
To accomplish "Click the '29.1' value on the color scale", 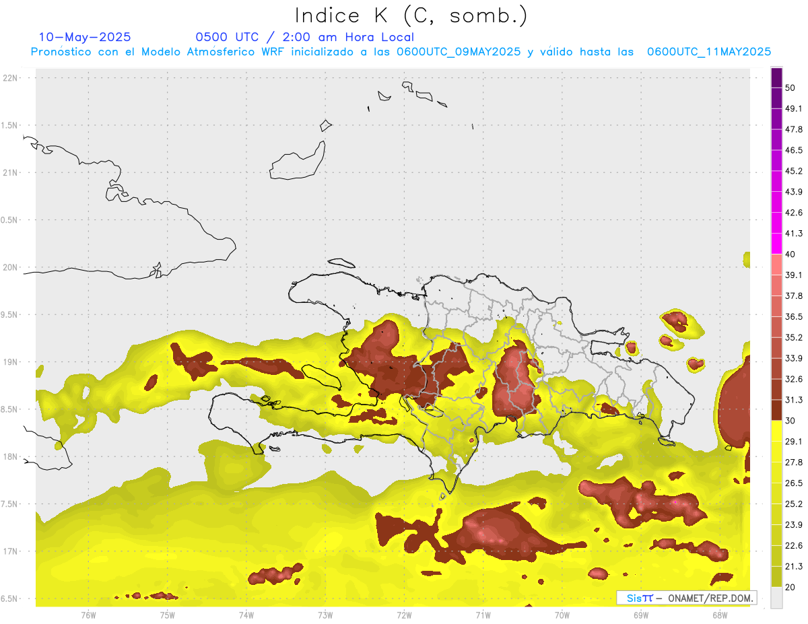I will [x=794, y=442].
